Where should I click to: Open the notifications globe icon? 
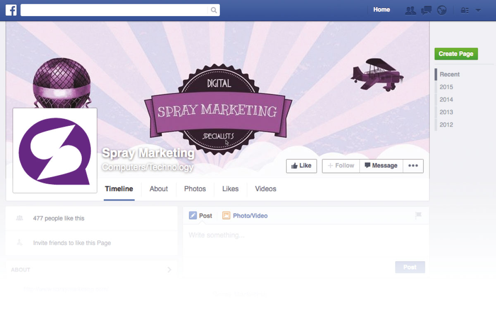tap(442, 10)
